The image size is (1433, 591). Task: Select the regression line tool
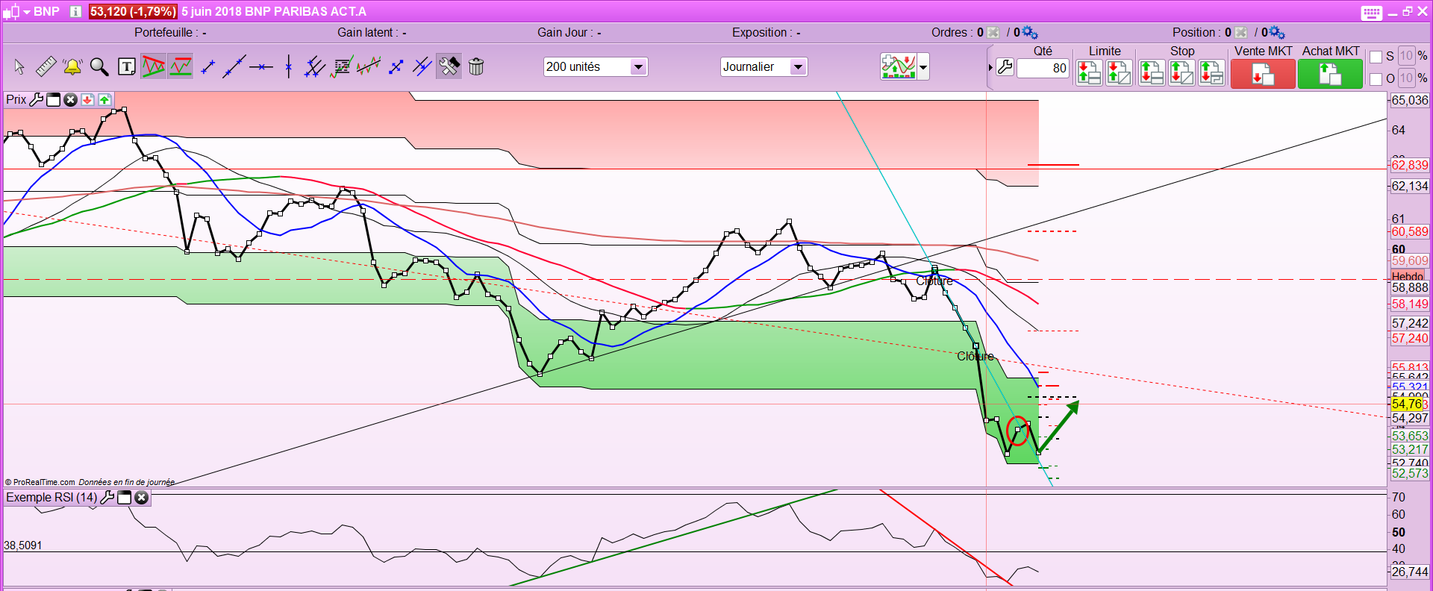pos(369,67)
